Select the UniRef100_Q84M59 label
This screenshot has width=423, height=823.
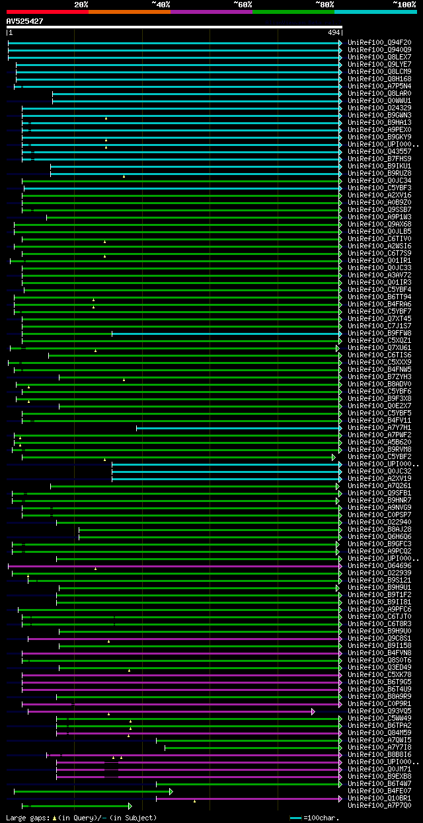coord(379,733)
